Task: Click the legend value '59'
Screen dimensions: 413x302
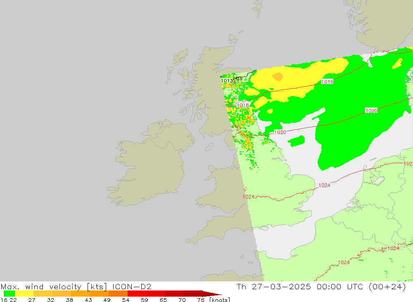Action: pyautogui.click(x=144, y=300)
